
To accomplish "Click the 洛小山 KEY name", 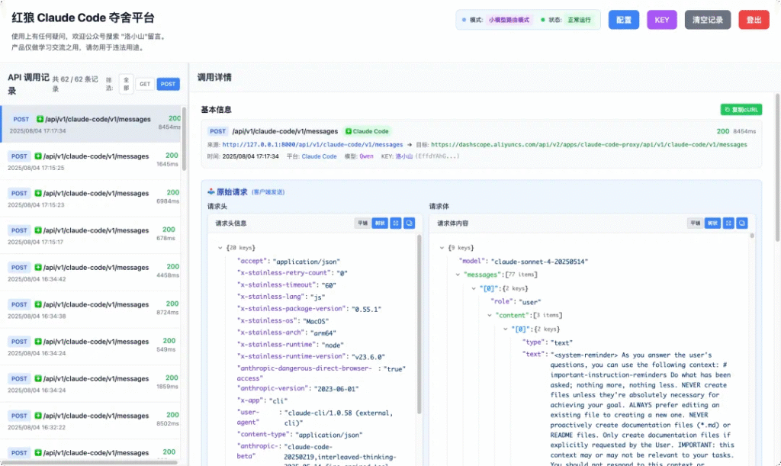I will pos(404,156).
